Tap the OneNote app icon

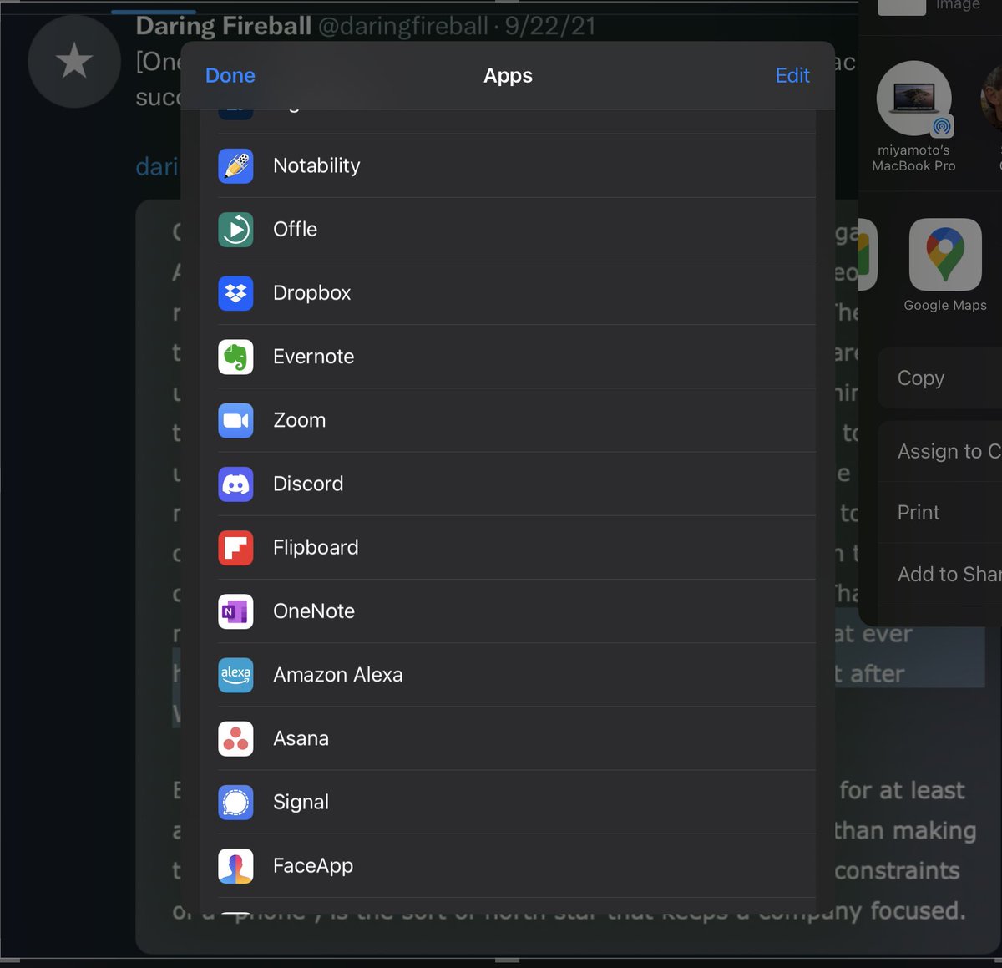[x=235, y=611]
